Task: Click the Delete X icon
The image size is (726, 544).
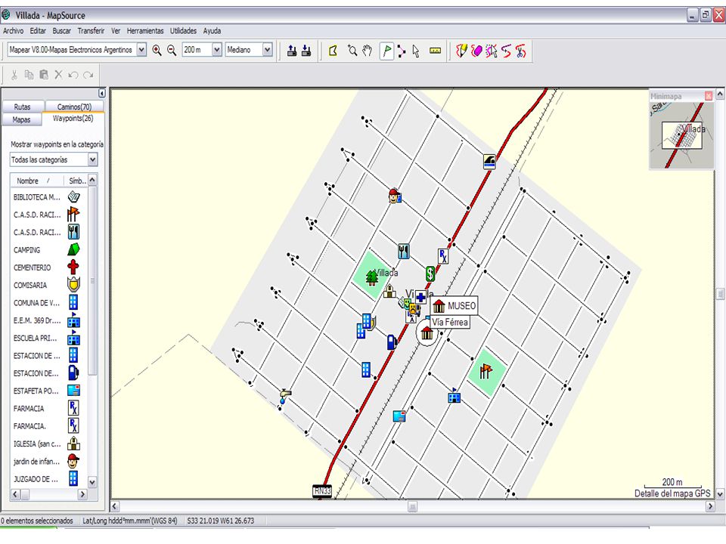Action: pyautogui.click(x=58, y=75)
